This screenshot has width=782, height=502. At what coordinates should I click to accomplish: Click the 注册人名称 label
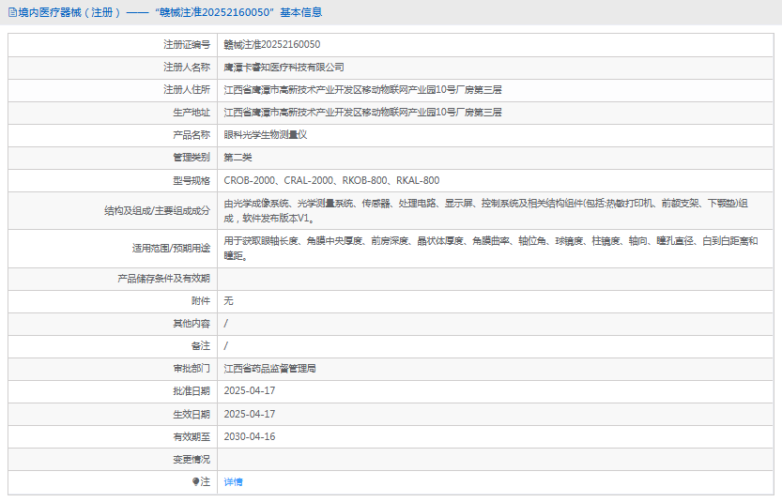(187, 68)
